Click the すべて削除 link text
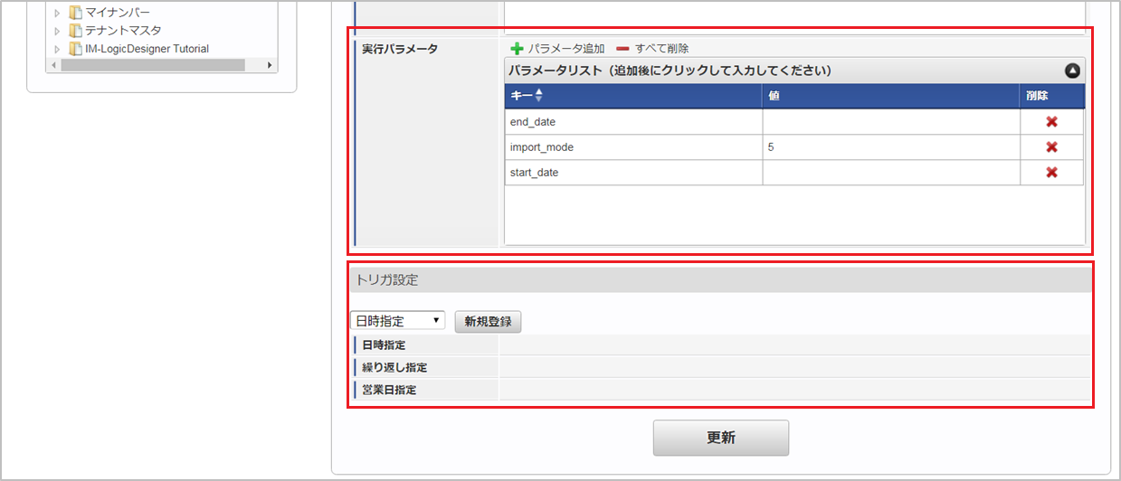1121x481 pixels. pyautogui.click(x=661, y=48)
